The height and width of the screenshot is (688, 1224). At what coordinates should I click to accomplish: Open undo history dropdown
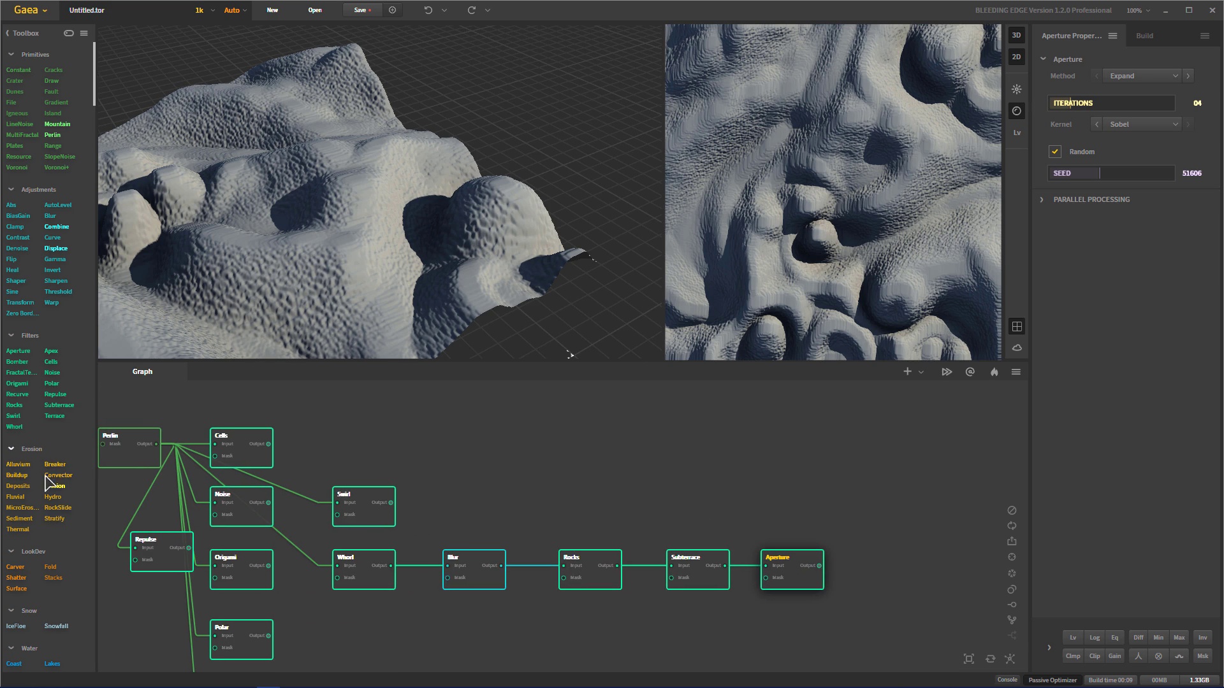[444, 10]
